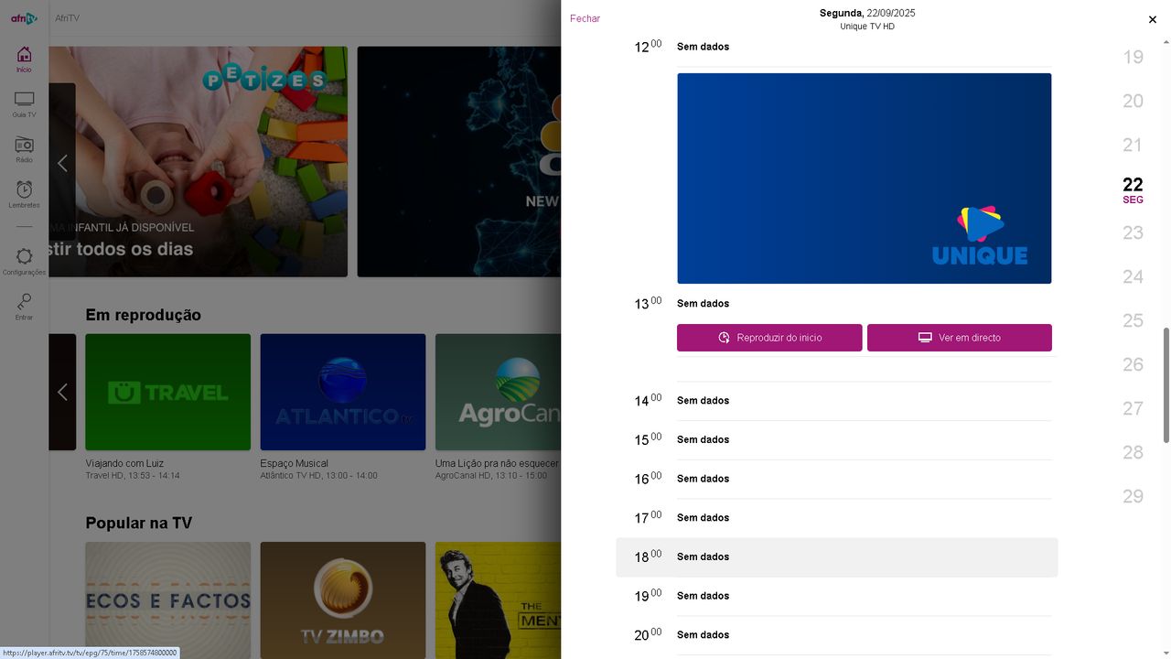Image resolution: width=1171 pixels, height=659 pixels.
Task: Click the AfriTV logo
Action: tap(24, 18)
